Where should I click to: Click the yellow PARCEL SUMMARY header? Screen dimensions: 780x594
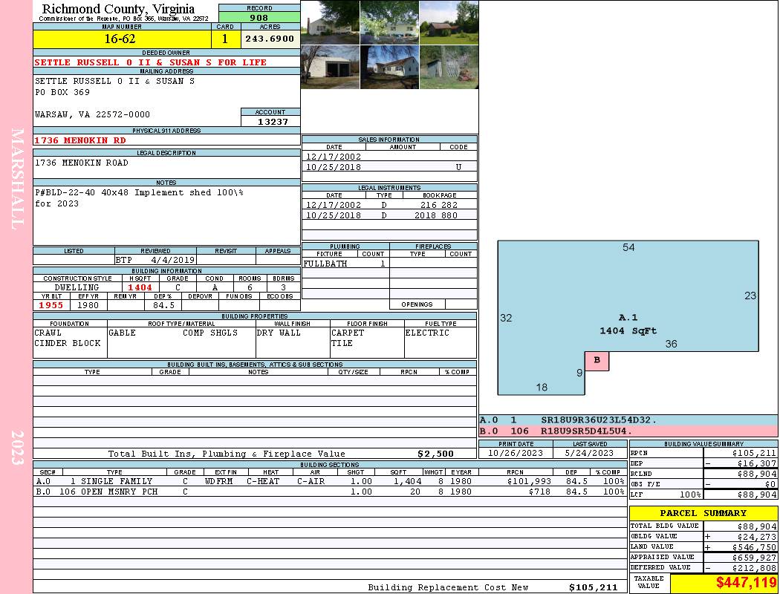(703, 513)
